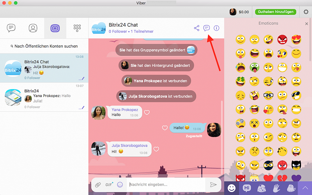Select the girl character sticker pack
312x195 pixels.
[262, 188]
